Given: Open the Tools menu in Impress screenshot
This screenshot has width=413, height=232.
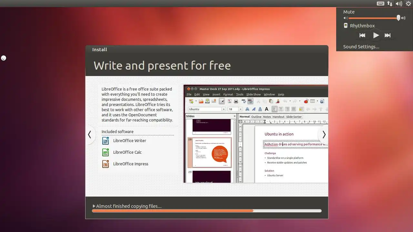Looking at the screenshot, I should point(240,94).
